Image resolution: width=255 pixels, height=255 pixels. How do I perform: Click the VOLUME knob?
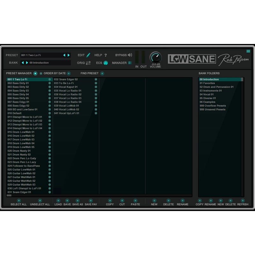(156, 58)
